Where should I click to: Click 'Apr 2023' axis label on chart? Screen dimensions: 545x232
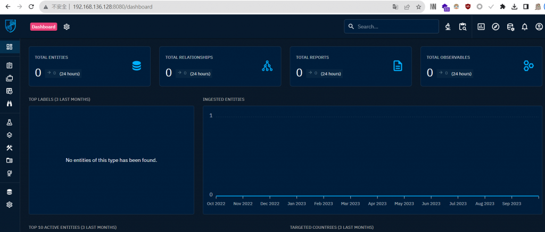(x=377, y=203)
